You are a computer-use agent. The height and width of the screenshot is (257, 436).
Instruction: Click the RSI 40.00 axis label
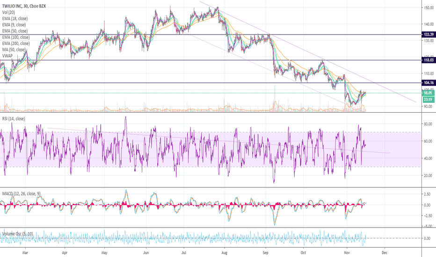coord(428,158)
